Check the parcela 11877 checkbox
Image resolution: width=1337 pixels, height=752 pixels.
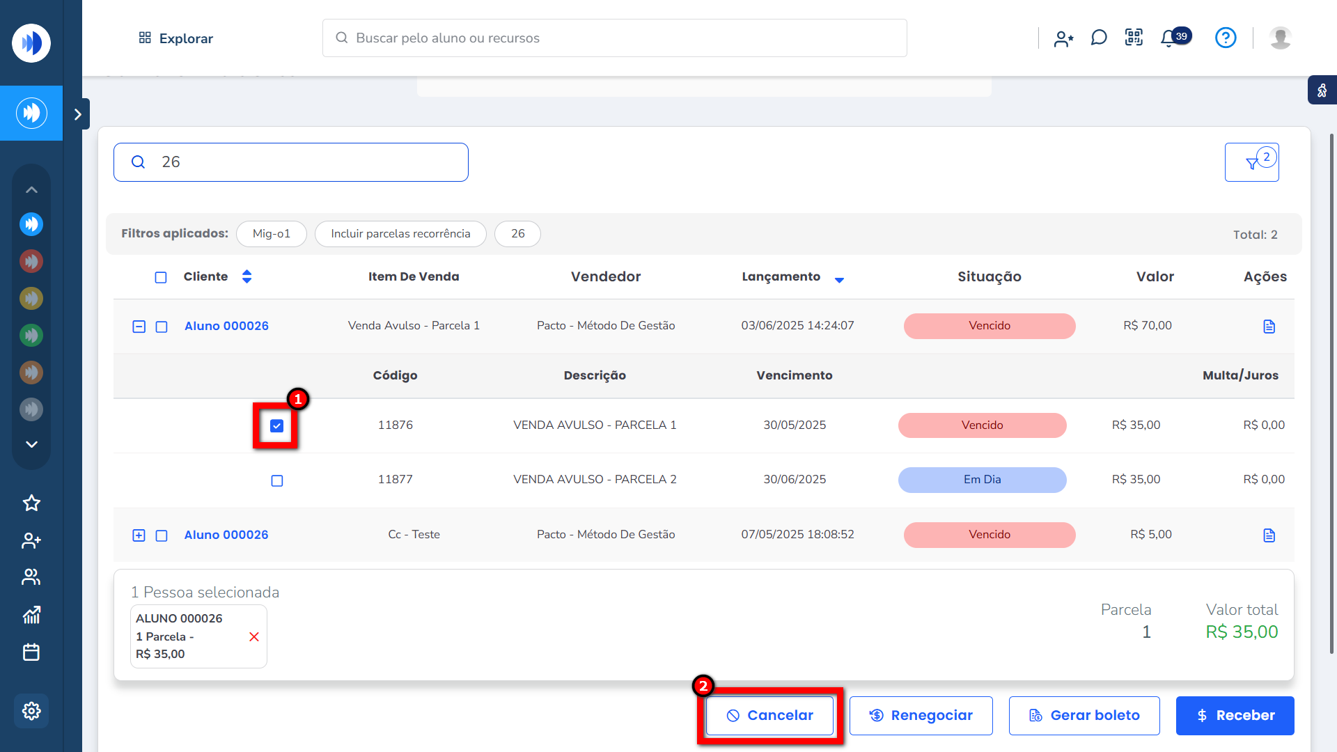[x=277, y=480]
